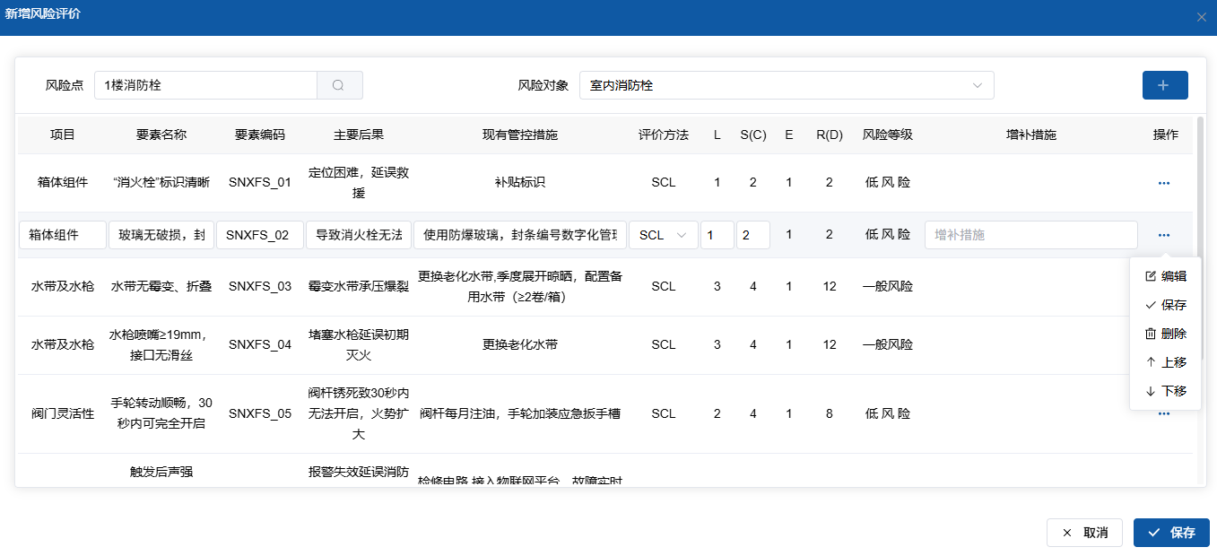
Task: Open the more options for SNXFS_01 row
Action: coord(1163,183)
